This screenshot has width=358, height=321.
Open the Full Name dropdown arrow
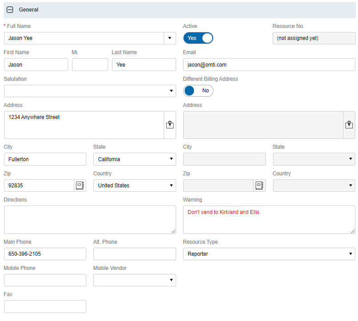coord(169,38)
